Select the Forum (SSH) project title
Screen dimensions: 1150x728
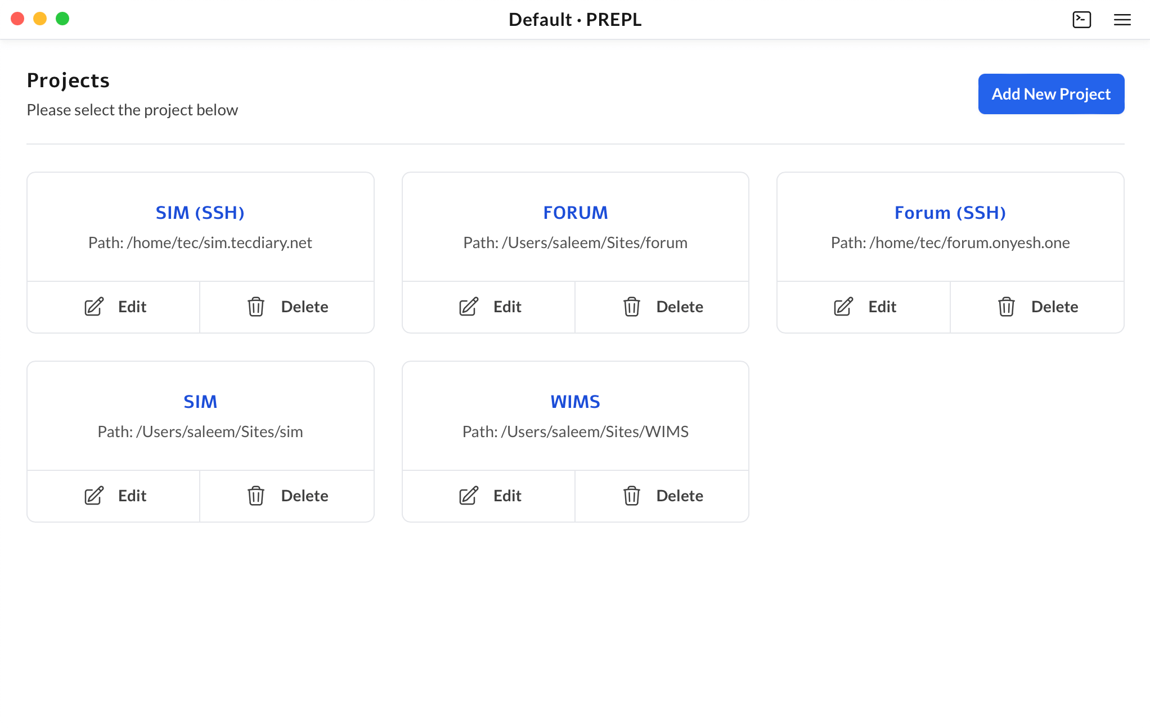click(950, 213)
